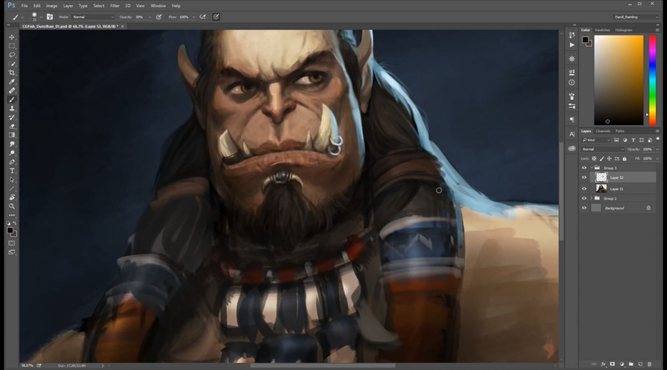Image resolution: width=667 pixels, height=370 pixels.
Task: Select the Hand tool
Action: coord(12,197)
